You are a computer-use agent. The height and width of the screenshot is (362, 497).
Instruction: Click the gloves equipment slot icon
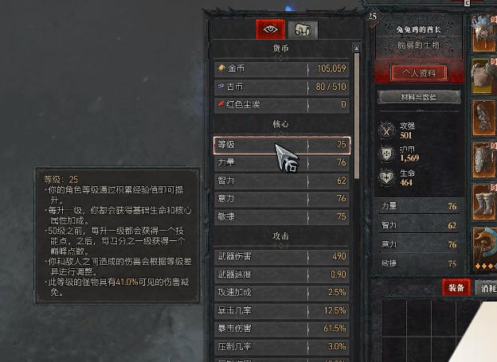click(483, 118)
